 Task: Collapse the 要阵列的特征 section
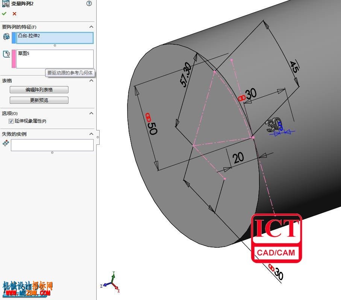click(91, 27)
